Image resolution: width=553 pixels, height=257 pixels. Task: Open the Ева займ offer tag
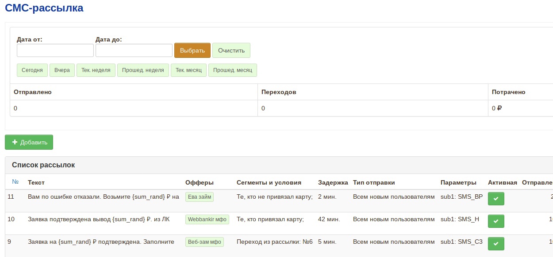[200, 197]
